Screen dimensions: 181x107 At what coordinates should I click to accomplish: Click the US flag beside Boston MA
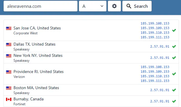pos(9,88)
